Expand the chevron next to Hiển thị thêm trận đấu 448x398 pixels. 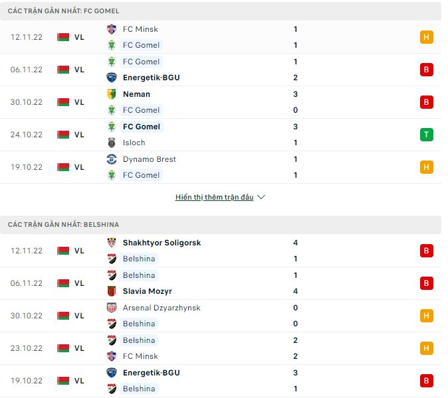[x=261, y=198]
